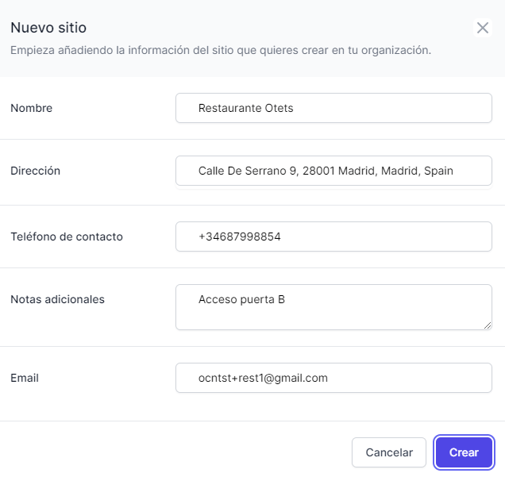Viewport: 505px width, 477px height.
Task: Grab the textarea resize handle in Notas
Action: [x=487, y=325]
